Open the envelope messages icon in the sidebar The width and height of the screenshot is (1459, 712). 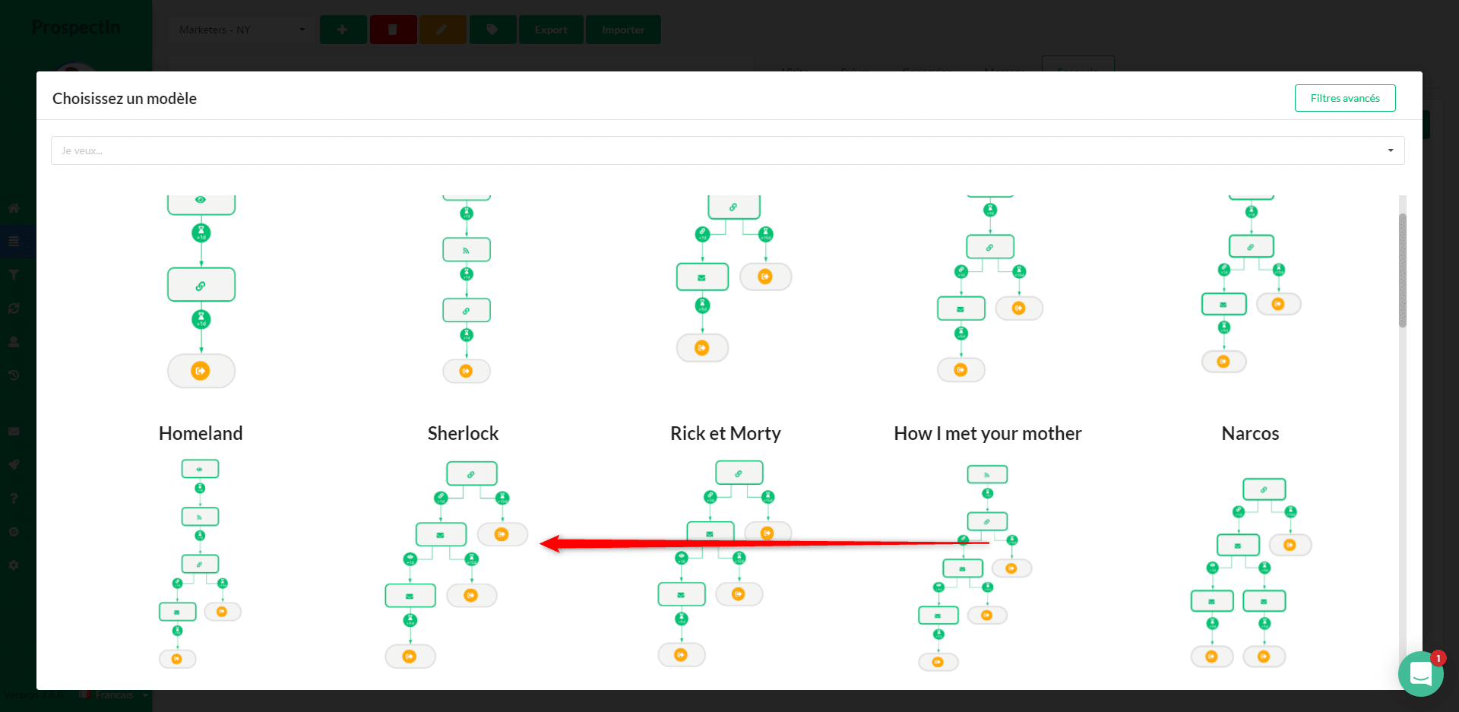tap(14, 431)
